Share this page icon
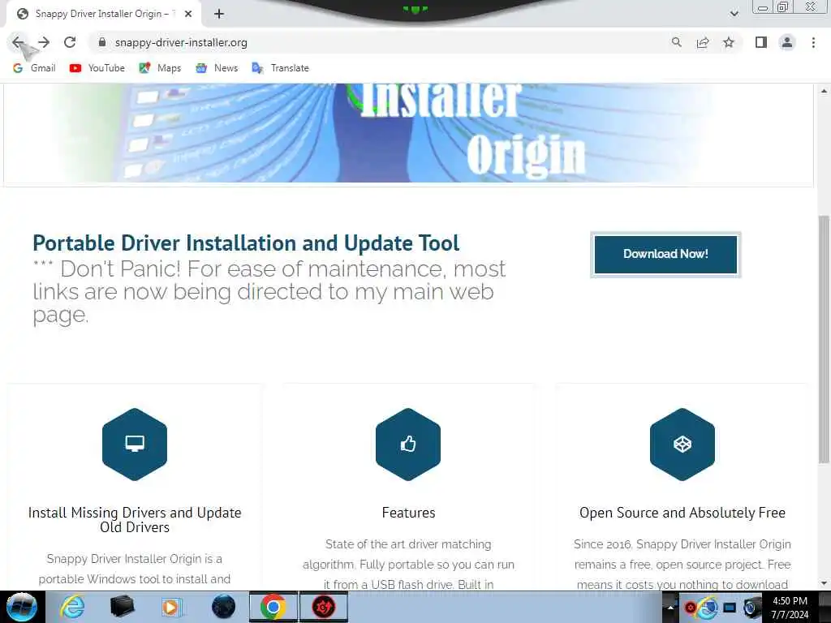Screen dimensions: 831x623 click(x=703, y=42)
